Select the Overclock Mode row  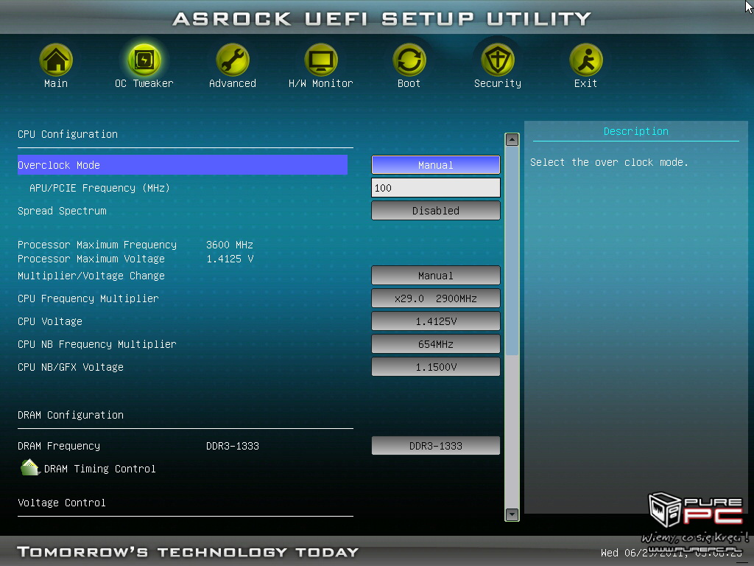click(x=183, y=164)
